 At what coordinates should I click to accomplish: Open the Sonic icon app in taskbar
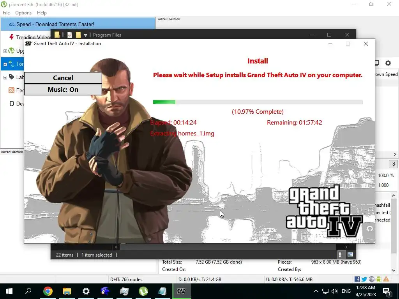click(x=105, y=291)
